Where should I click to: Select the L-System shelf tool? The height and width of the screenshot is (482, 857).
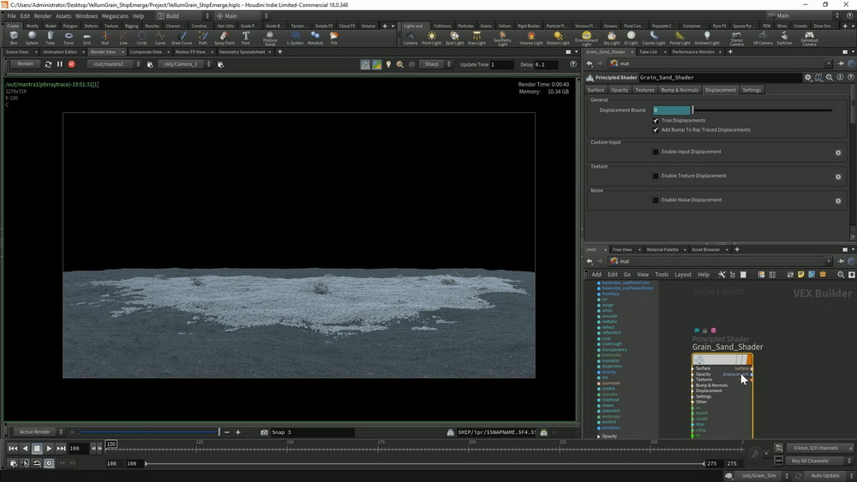coord(295,38)
